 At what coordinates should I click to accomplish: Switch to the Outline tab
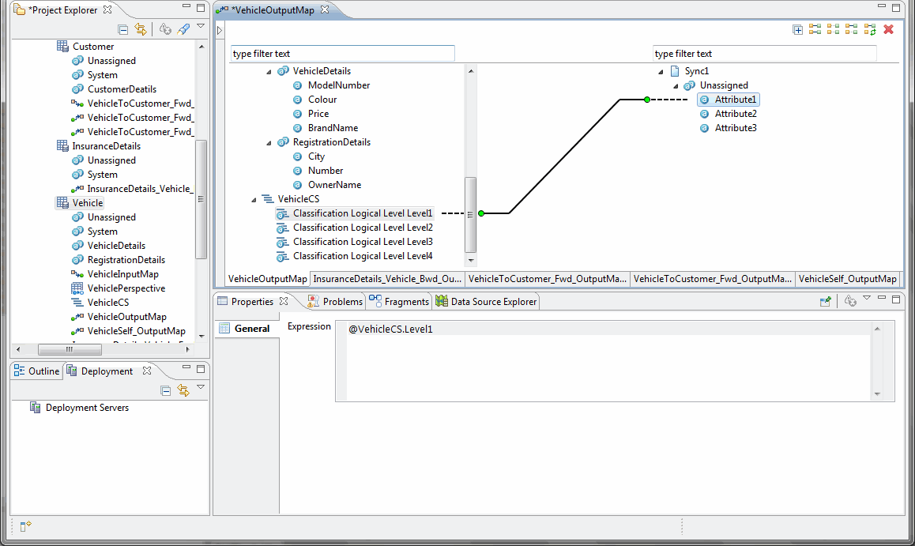(36, 371)
